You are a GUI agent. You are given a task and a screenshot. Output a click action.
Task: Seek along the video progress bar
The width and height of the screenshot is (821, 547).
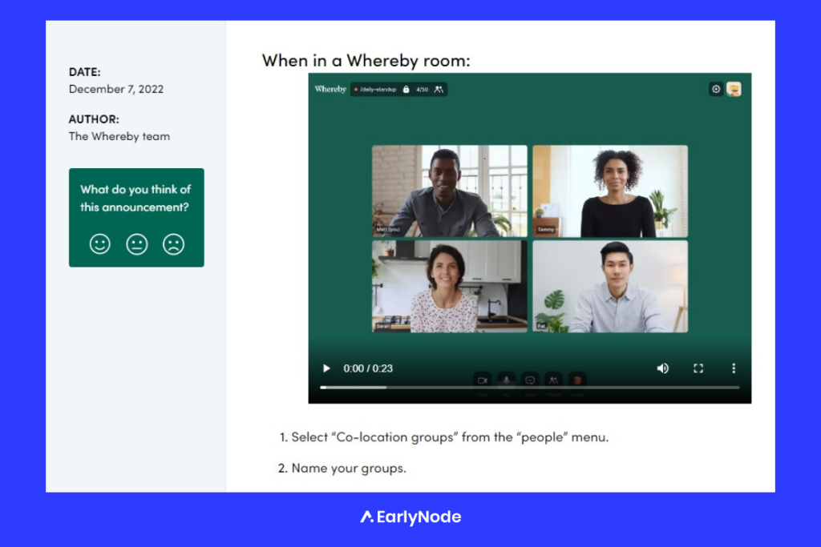(x=529, y=388)
